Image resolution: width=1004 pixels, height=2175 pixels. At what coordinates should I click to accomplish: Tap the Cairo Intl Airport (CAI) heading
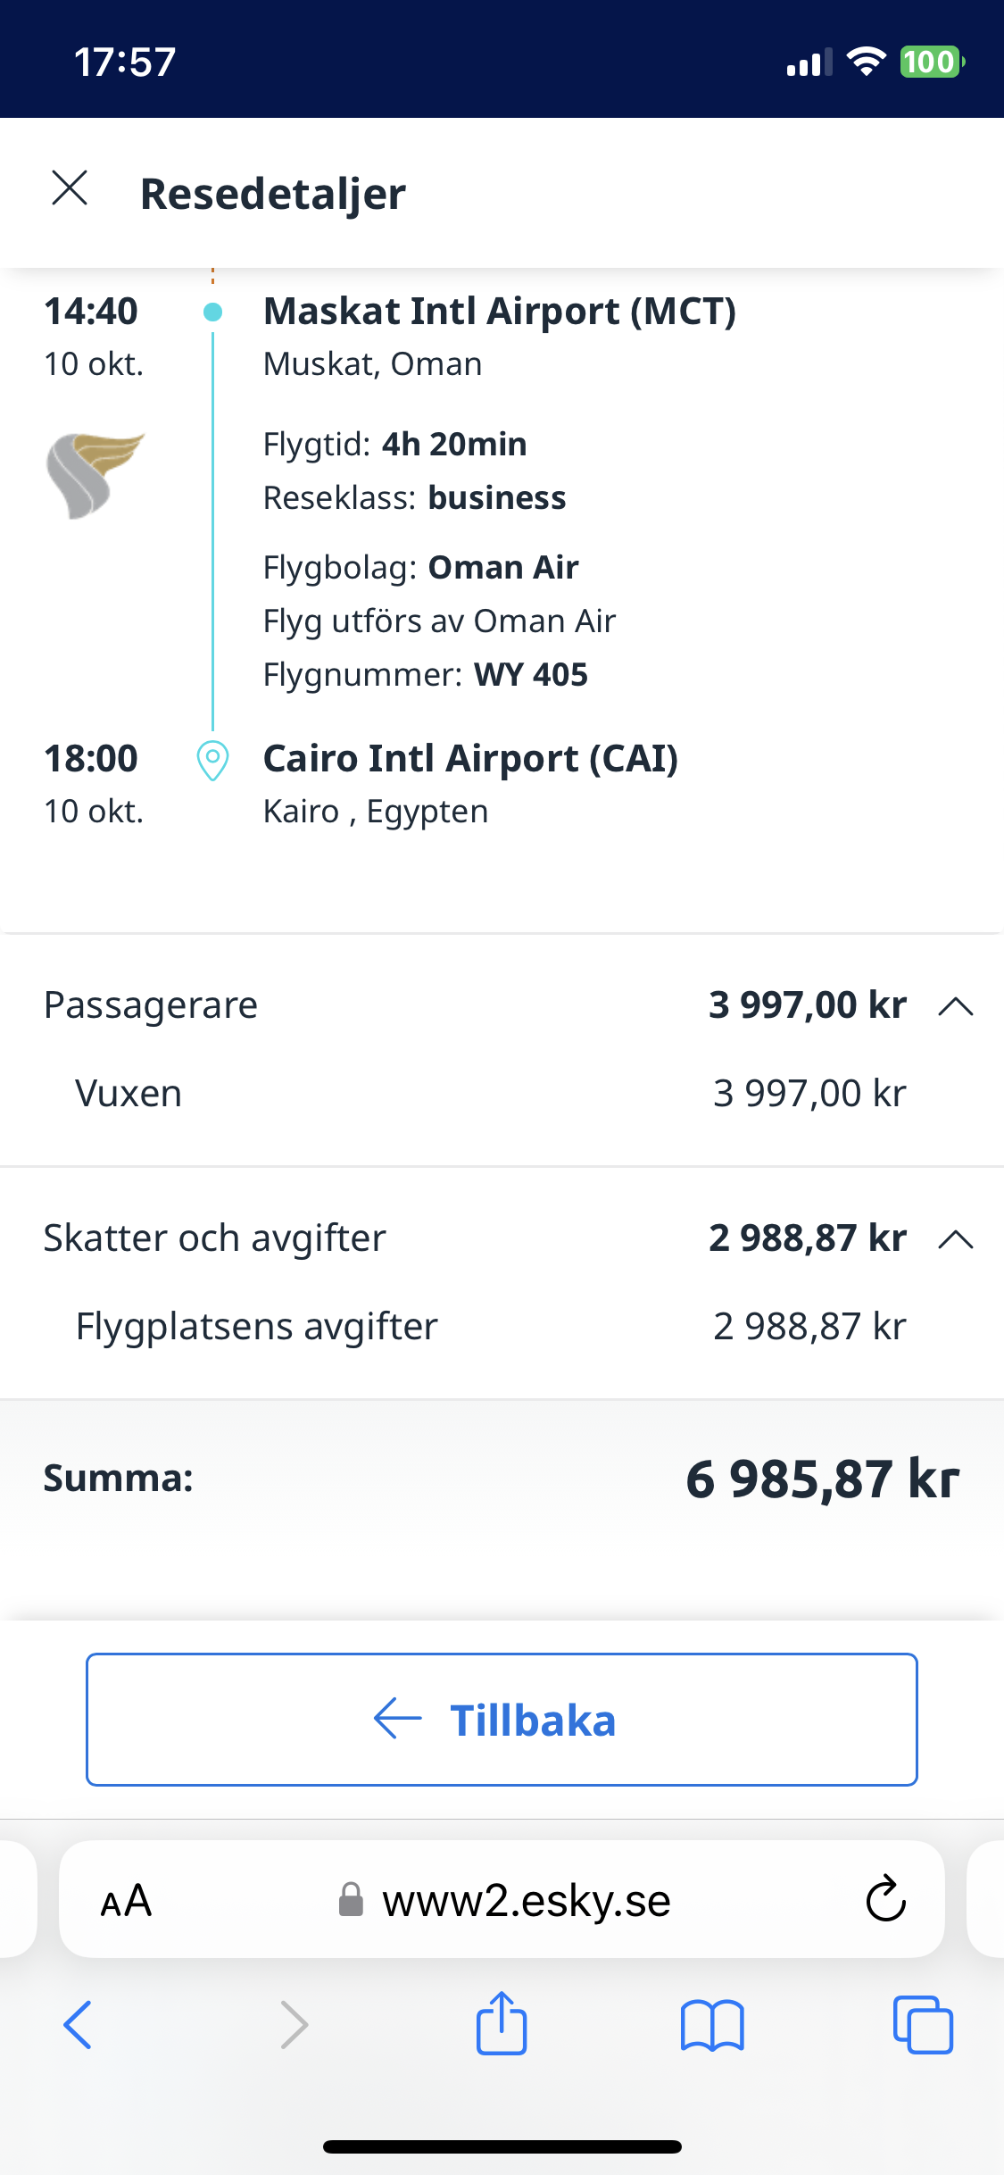[470, 759]
